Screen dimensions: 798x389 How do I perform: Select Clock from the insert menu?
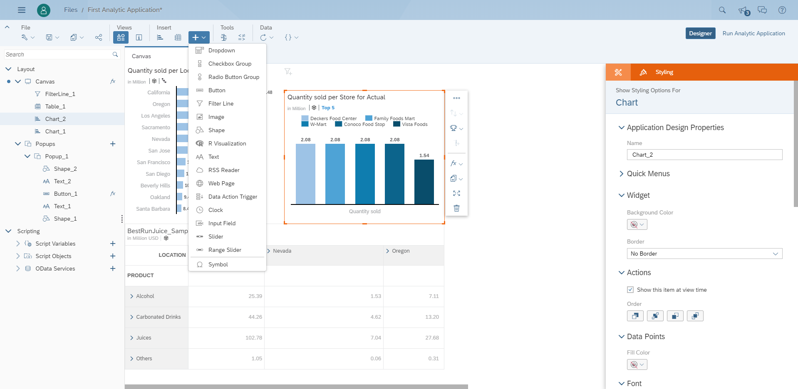pyautogui.click(x=216, y=210)
